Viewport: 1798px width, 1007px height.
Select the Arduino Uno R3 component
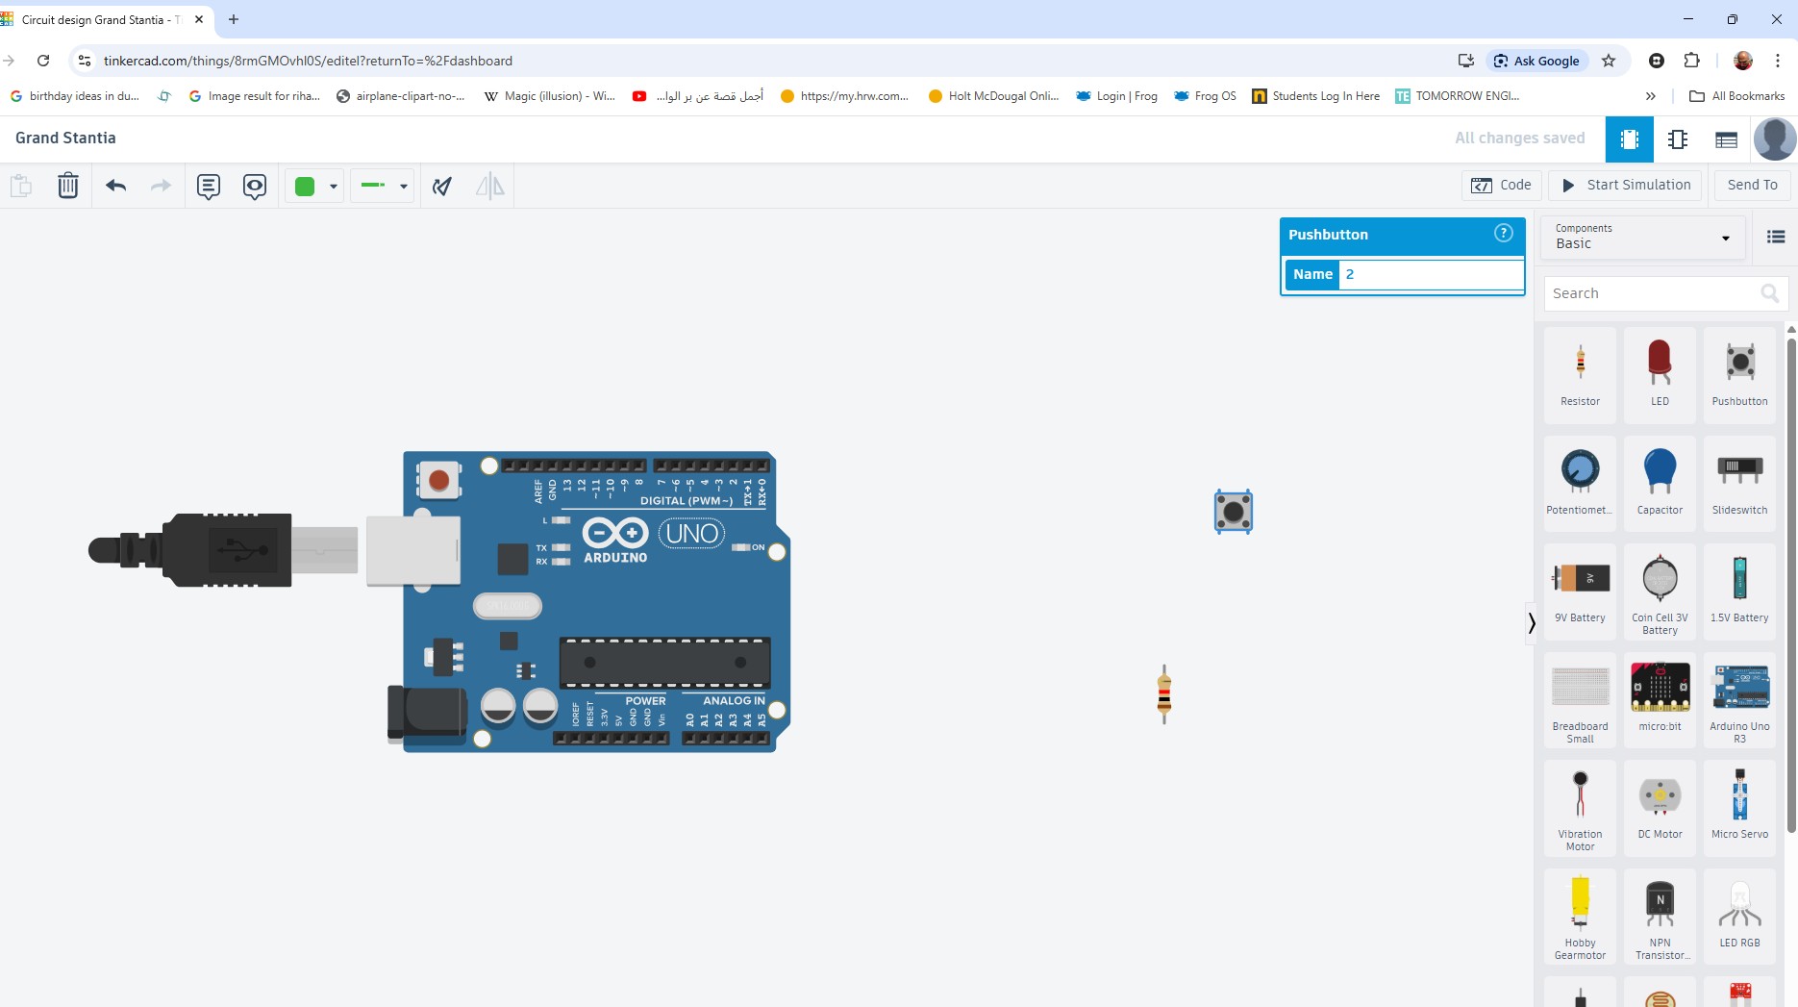pyautogui.click(x=1739, y=700)
